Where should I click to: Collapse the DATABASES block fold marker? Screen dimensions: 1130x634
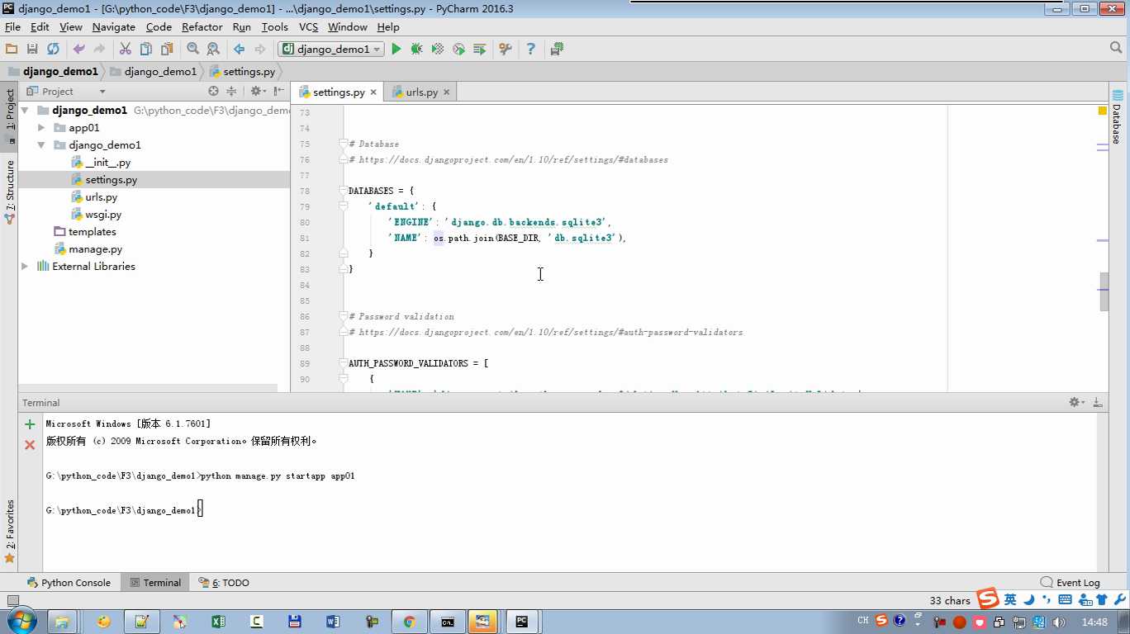pos(344,191)
